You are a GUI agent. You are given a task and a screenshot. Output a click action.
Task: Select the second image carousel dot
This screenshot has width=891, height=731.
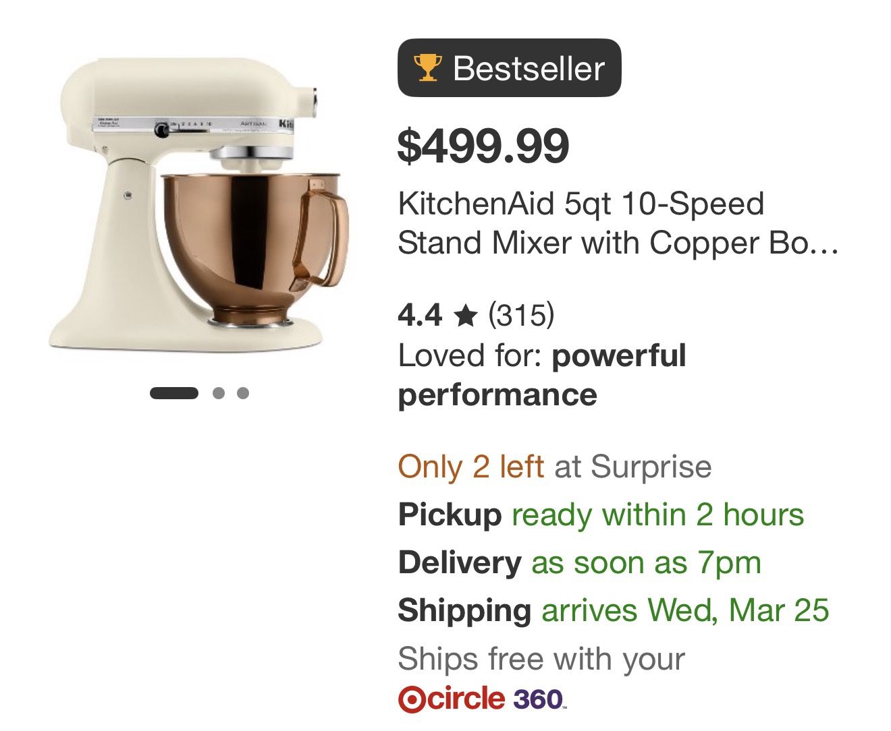(x=218, y=392)
